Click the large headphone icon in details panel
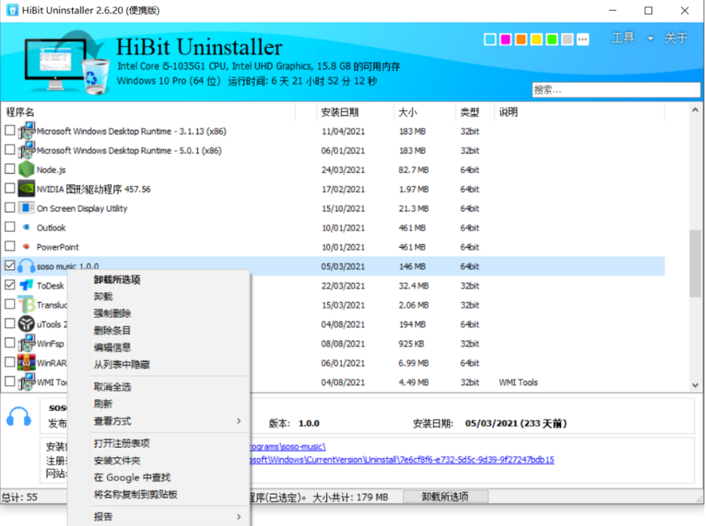This screenshot has height=526, width=706. click(x=19, y=416)
